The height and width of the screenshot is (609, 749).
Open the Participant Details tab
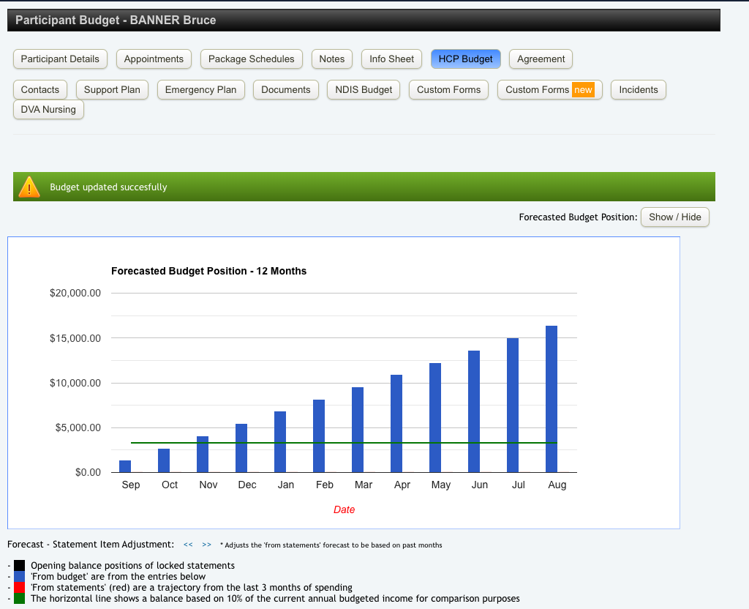60,59
